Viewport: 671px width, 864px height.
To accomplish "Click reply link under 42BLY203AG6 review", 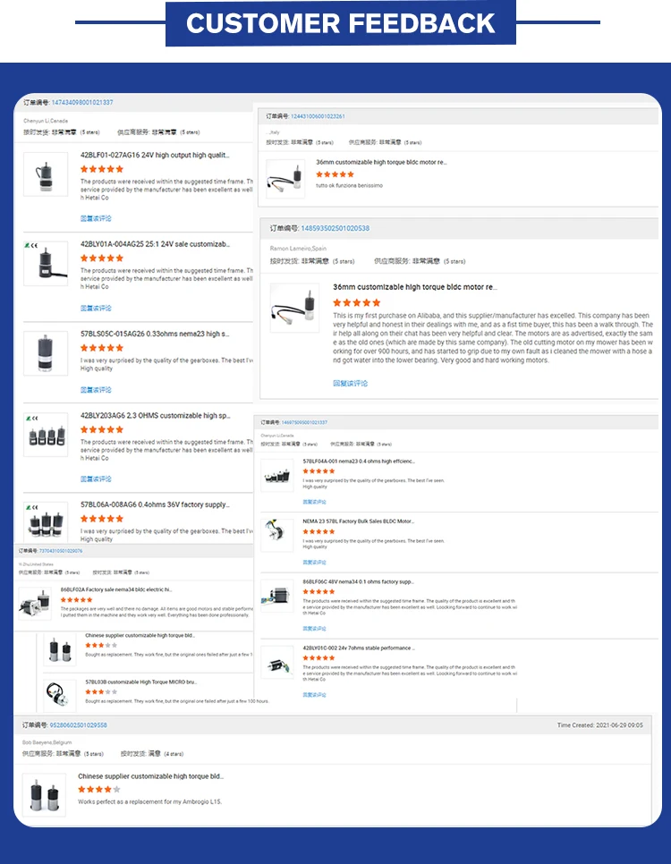I will 96,479.
